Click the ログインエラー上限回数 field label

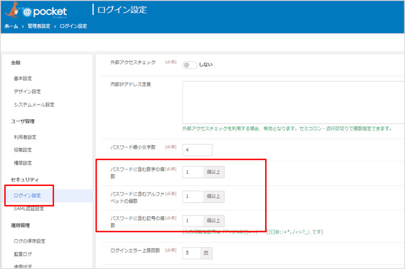[136, 251]
